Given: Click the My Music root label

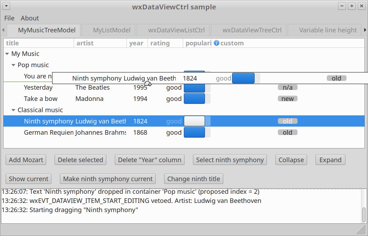Looking at the screenshot, I should [25, 54].
